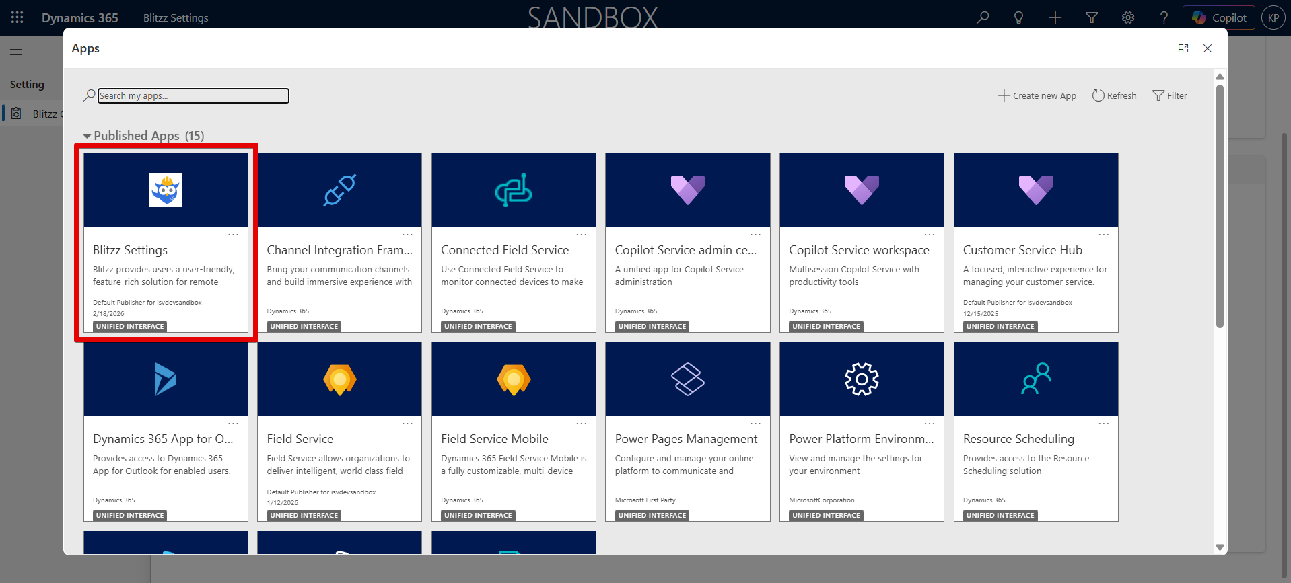Open advanced find funnel icon in header

click(x=1092, y=17)
